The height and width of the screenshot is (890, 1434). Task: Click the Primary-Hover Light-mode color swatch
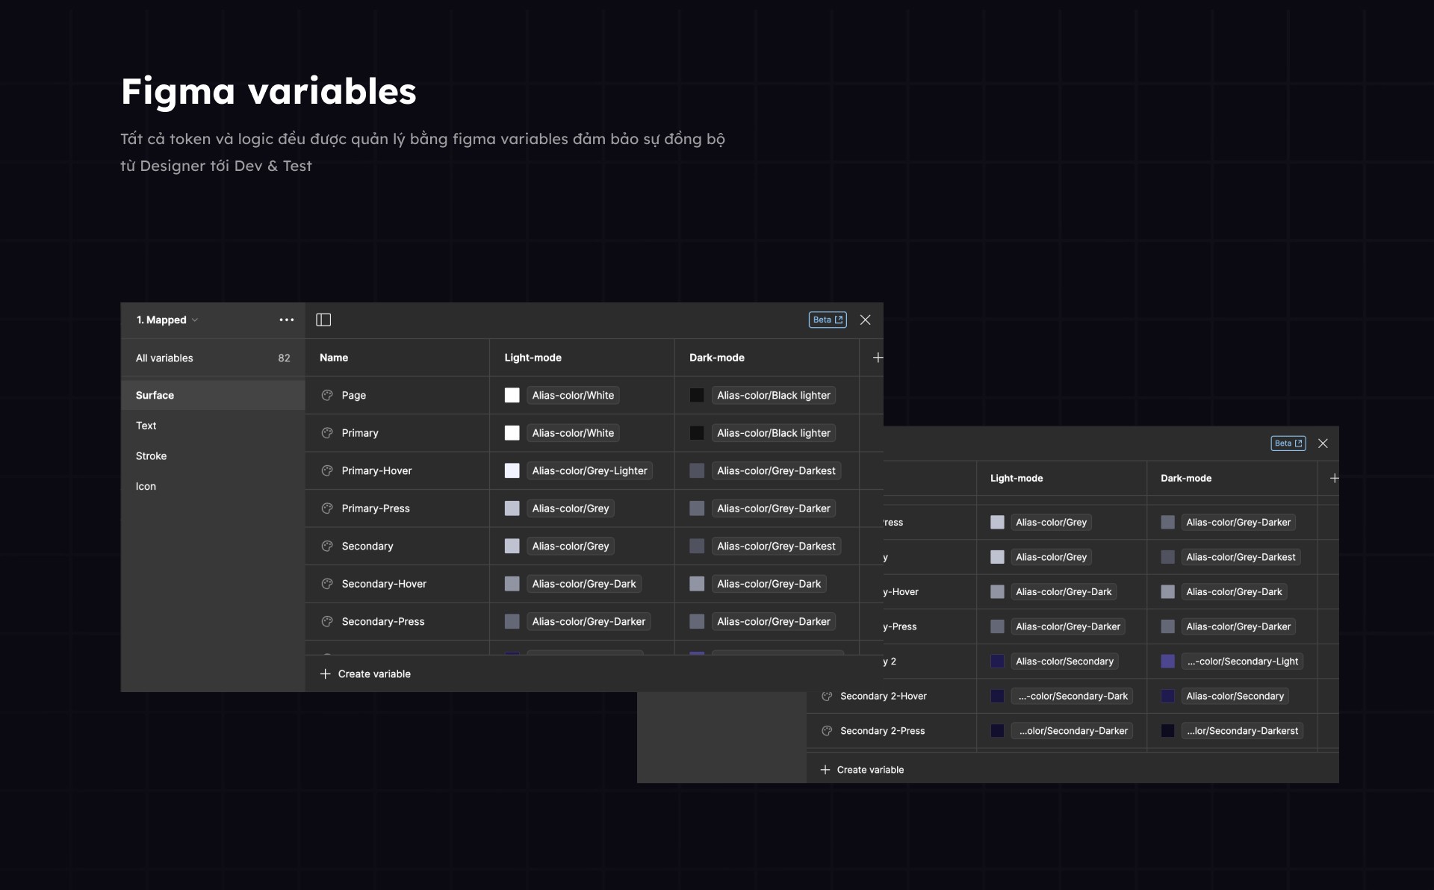512,470
